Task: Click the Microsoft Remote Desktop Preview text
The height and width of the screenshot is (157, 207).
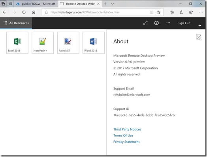Action: click(x=139, y=56)
